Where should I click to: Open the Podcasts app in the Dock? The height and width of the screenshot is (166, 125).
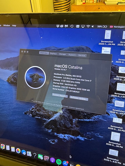52,160
